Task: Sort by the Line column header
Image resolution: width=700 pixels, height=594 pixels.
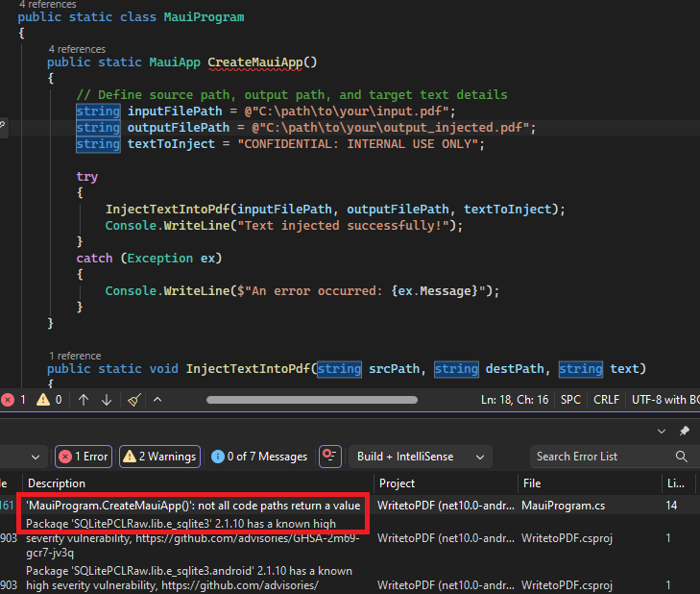Action: (678, 483)
